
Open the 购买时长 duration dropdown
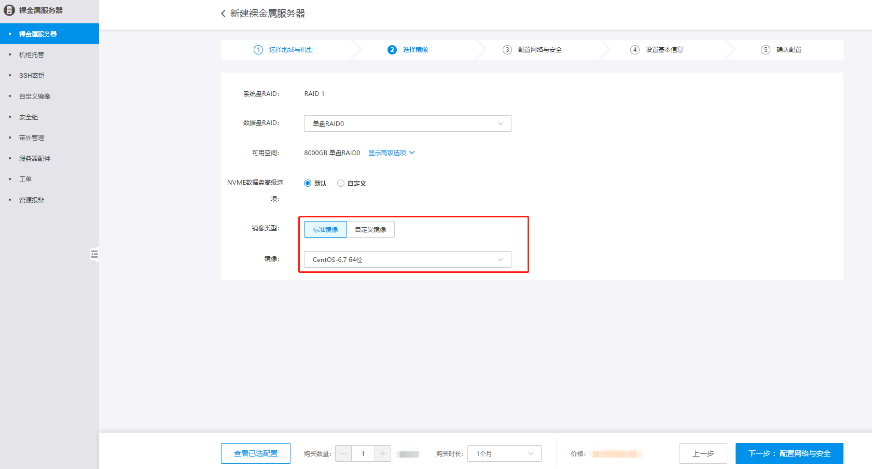[x=504, y=453]
